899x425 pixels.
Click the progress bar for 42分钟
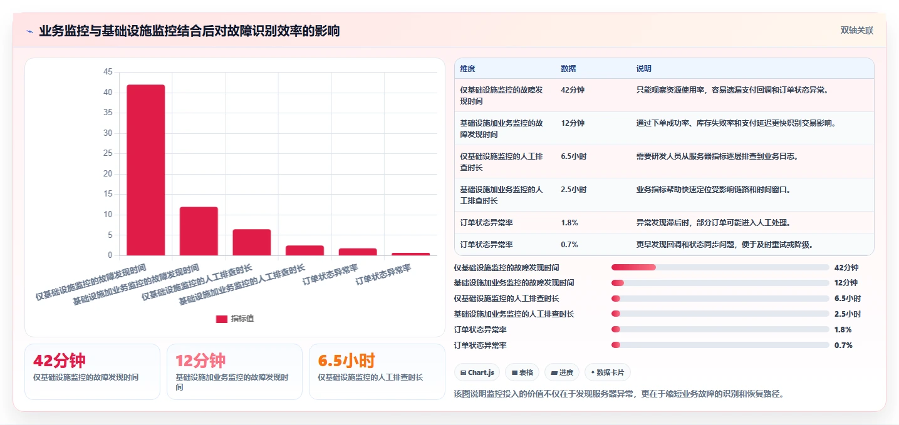point(720,267)
